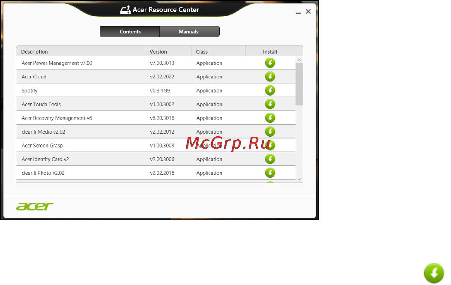The image size is (451, 285).
Task: Click version v0.8.4.99
Action: tap(160, 91)
